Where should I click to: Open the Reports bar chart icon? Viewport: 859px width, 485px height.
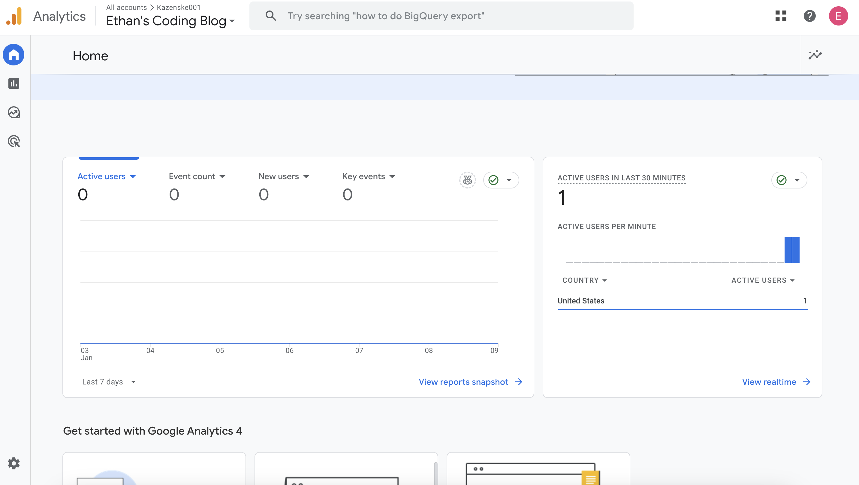(x=14, y=83)
